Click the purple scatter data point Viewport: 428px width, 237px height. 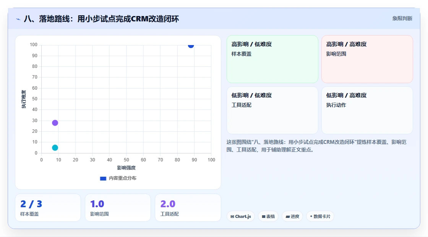tap(55, 123)
